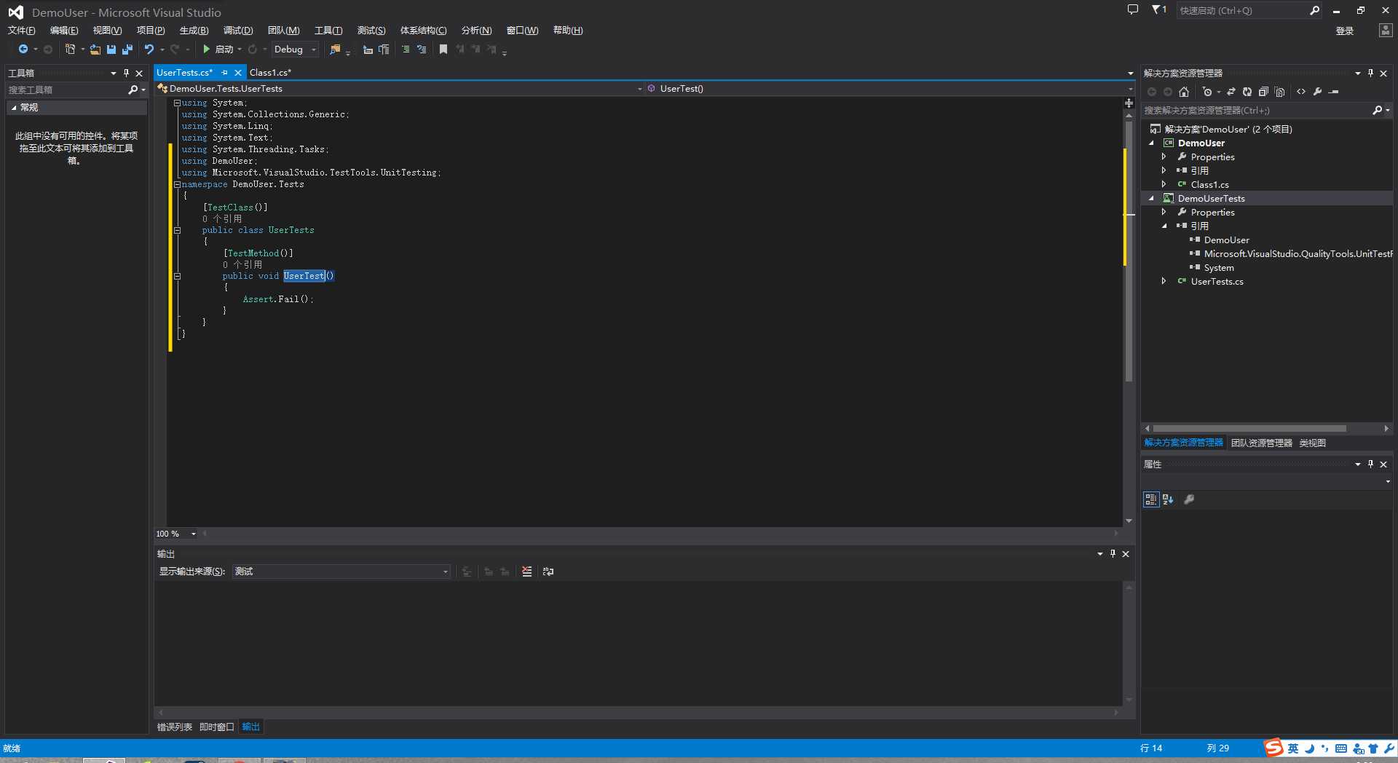
Task: Click the Solution Explorer search field
Action: click(x=1257, y=111)
